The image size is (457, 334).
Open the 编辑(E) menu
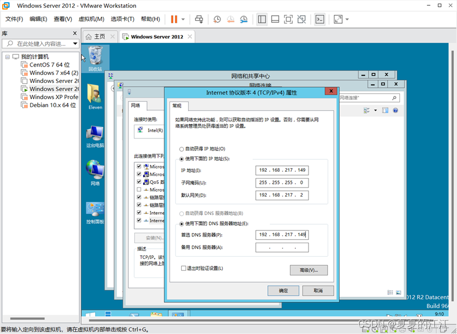[x=38, y=19]
